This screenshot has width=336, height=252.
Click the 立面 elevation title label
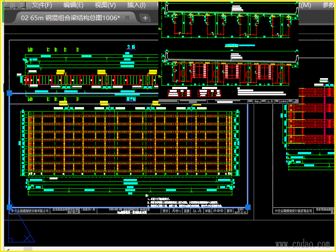point(131,47)
